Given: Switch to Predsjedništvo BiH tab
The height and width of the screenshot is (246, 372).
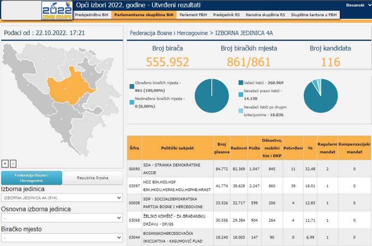Looking at the screenshot, I should pyautogui.click(x=91, y=15).
